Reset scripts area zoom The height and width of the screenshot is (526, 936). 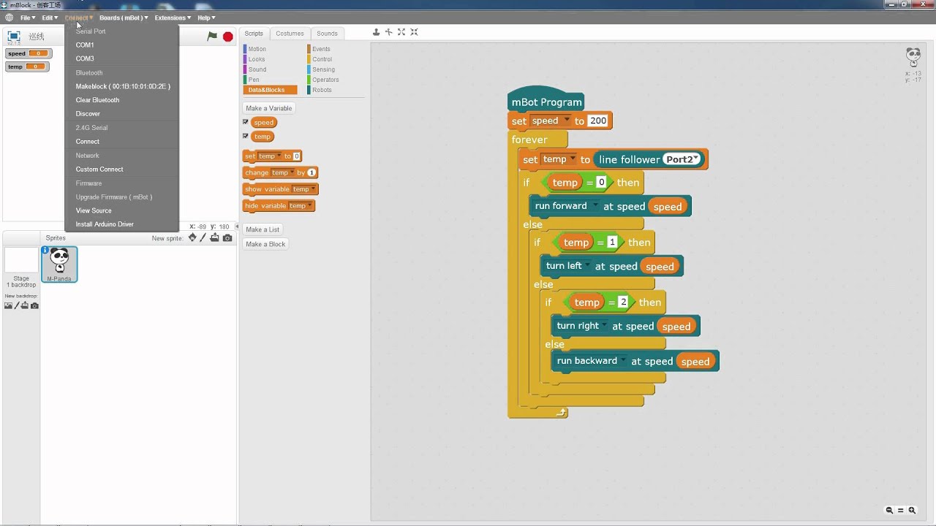[x=901, y=511]
